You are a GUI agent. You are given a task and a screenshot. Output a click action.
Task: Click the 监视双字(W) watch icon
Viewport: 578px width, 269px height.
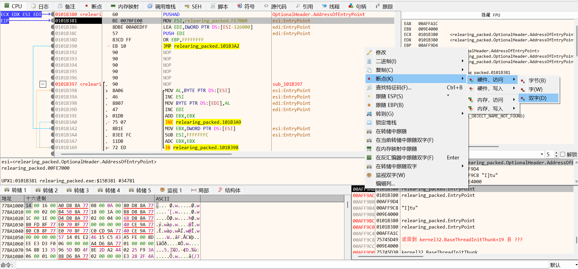point(369,175)
